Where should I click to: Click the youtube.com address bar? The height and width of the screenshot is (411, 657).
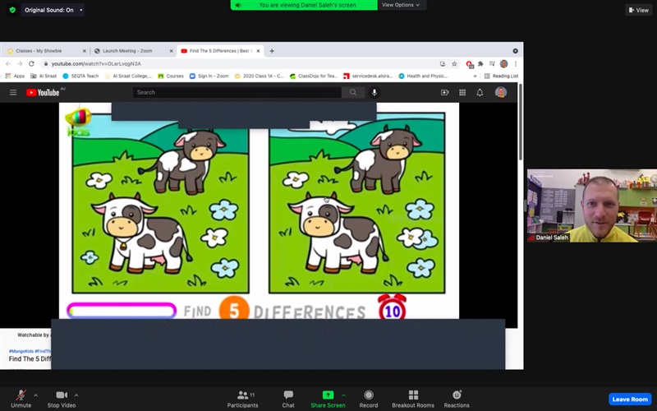(x=239, y=63)
